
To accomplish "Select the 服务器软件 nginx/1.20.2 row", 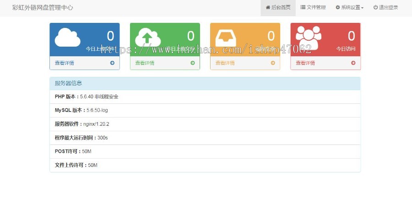I will click(x=205, y=124).
